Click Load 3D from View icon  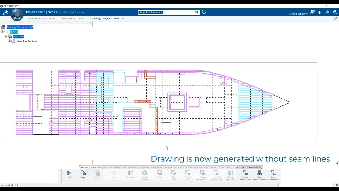[273, 173]
